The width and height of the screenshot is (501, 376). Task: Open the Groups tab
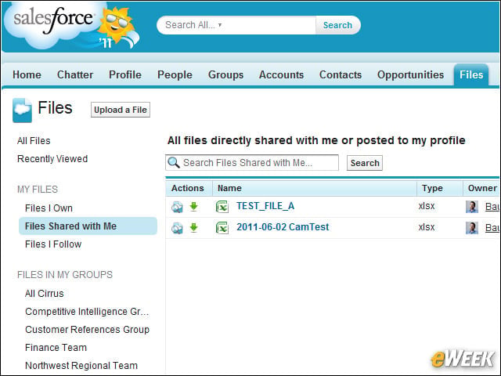[225, 74]
